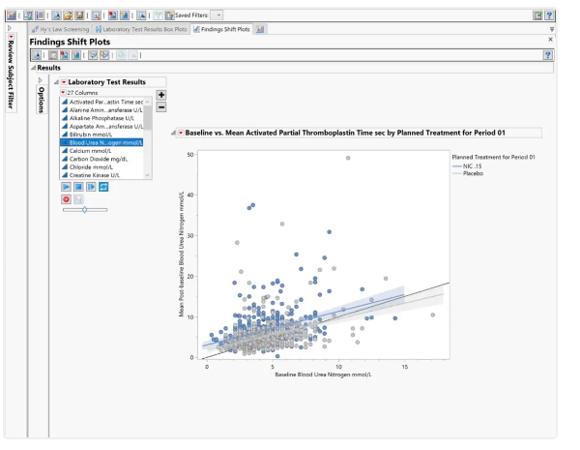Click the help icon in Findings Shift Plots toolbar
The image size is (580, 450).
(548, 55)
